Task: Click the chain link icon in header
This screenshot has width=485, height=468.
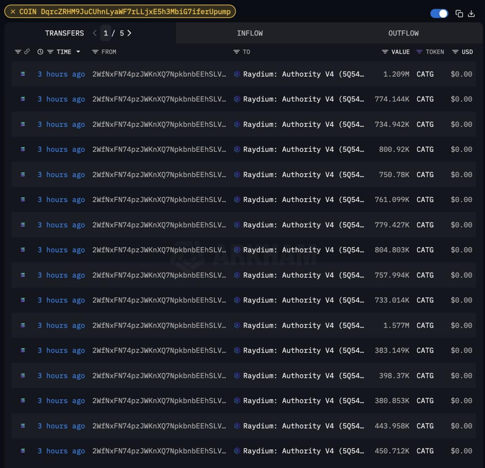Action: click(x=27, y=52)
